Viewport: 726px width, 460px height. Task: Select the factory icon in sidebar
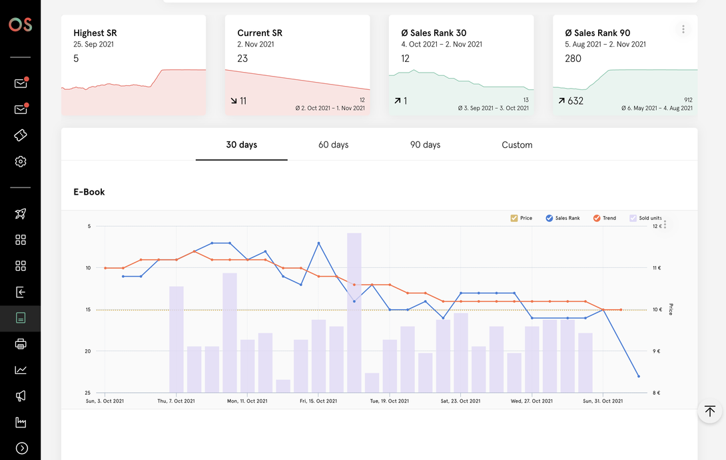click(21, 422)
